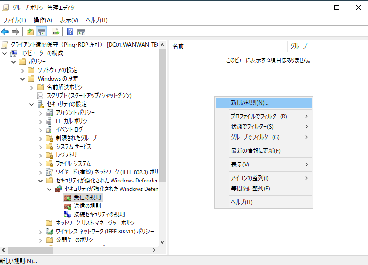This screenshot has height=265, width=368.
Task: Click the 受信の規則 firewall icon
Action: pos(68,198)
